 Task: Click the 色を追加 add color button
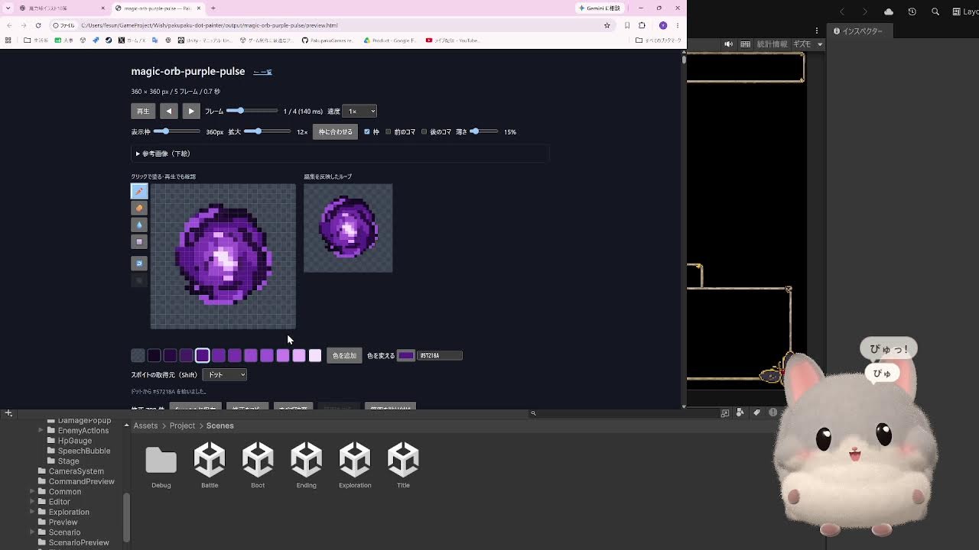pyautogui.click(x=344, y=355)
